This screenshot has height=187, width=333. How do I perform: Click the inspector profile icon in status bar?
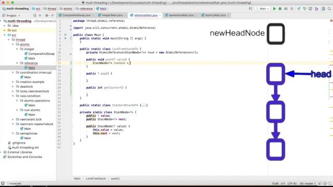325,183
